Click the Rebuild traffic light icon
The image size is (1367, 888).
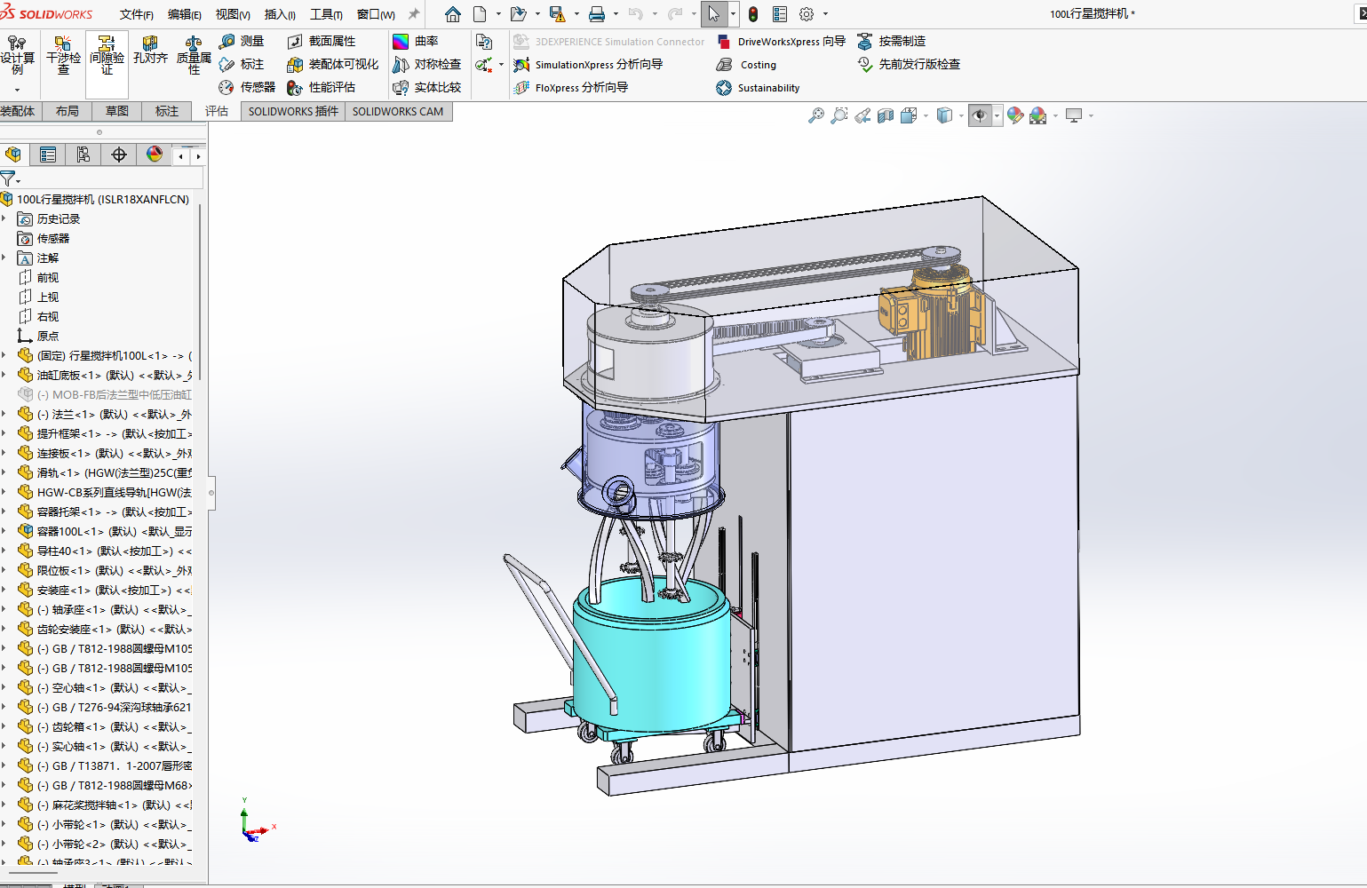[x=753, y=14]
